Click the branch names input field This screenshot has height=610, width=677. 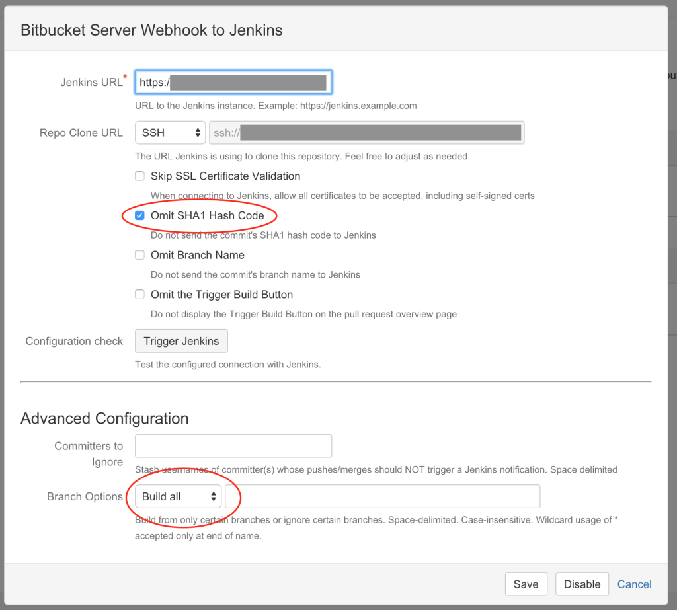pyautogui.click(x=383, y=496)
